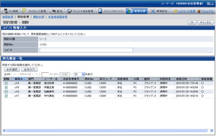Uncheck the delete checkbox for cl16
The image size is (216, 136).
coord(6,92)
